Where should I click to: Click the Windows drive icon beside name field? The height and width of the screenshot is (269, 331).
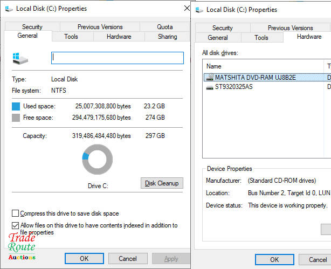[x=20, y=59]
